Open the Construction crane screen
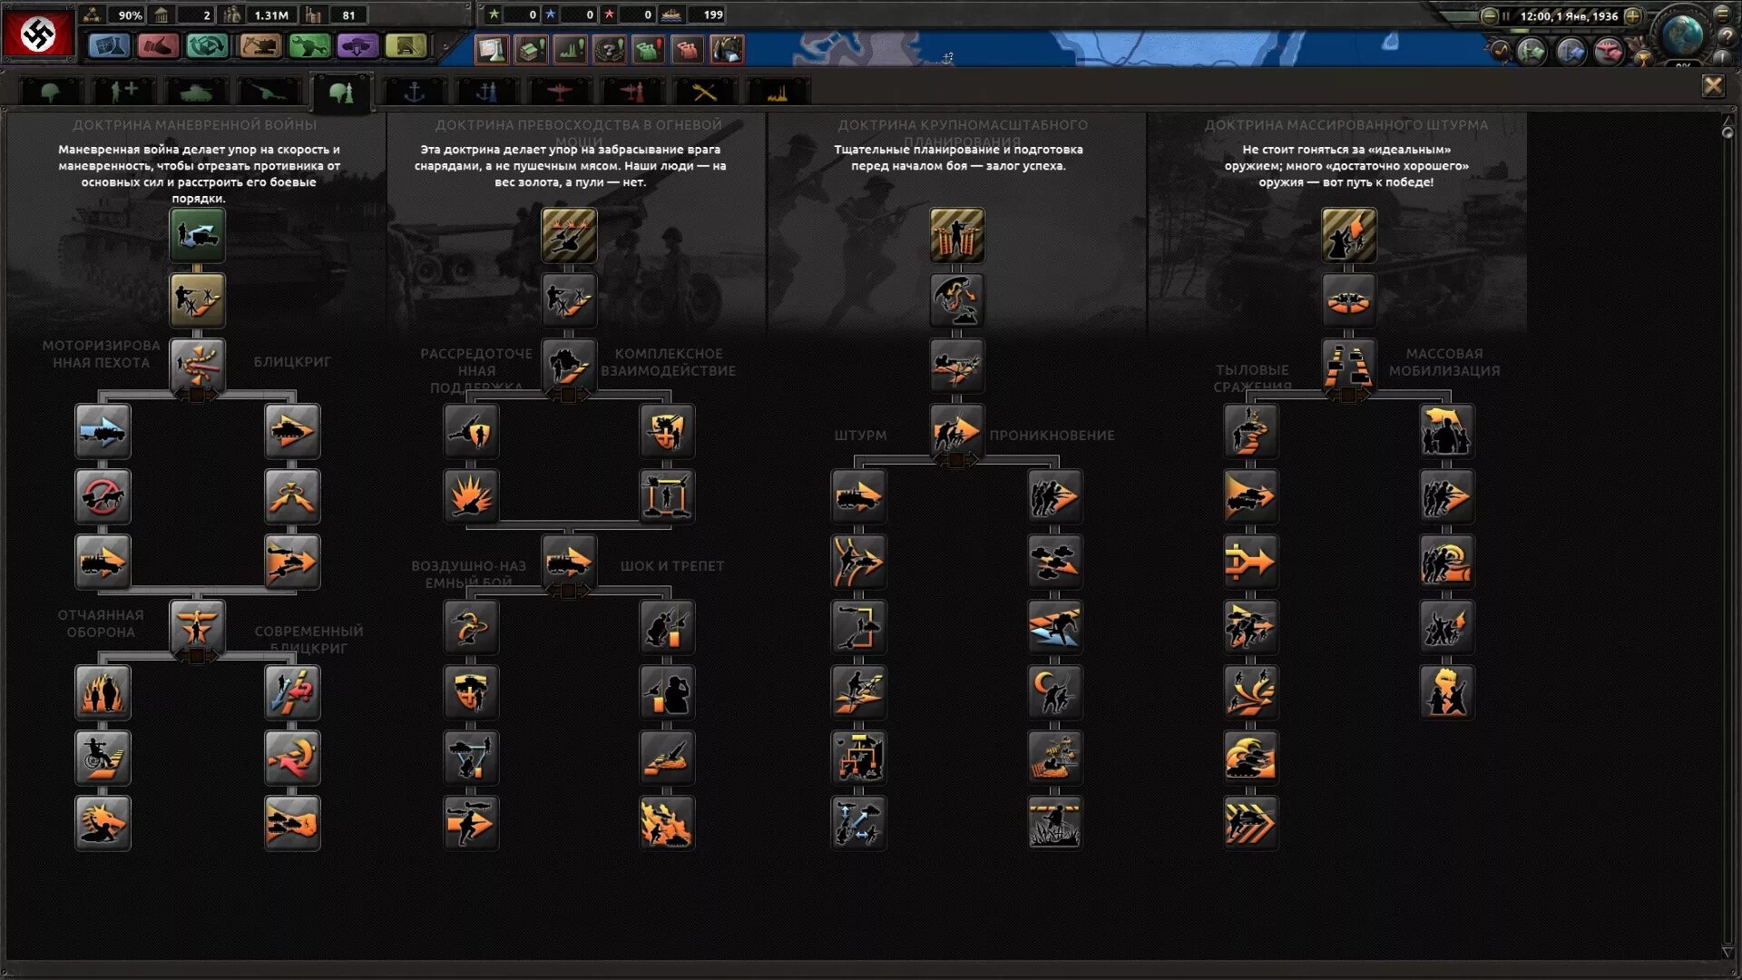Viewport: 1742px width, 980px height. pyautogui.click(x=259, y=46)
